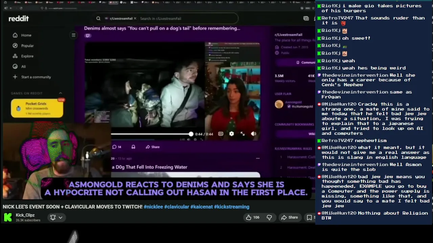This screenshot has width=433, height=243.
Task: Click the Asmongold user flair avatar
Action: tap(279, 104)
